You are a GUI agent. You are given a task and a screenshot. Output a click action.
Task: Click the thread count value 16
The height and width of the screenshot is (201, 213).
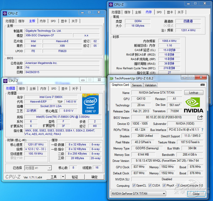coord(97,168)
